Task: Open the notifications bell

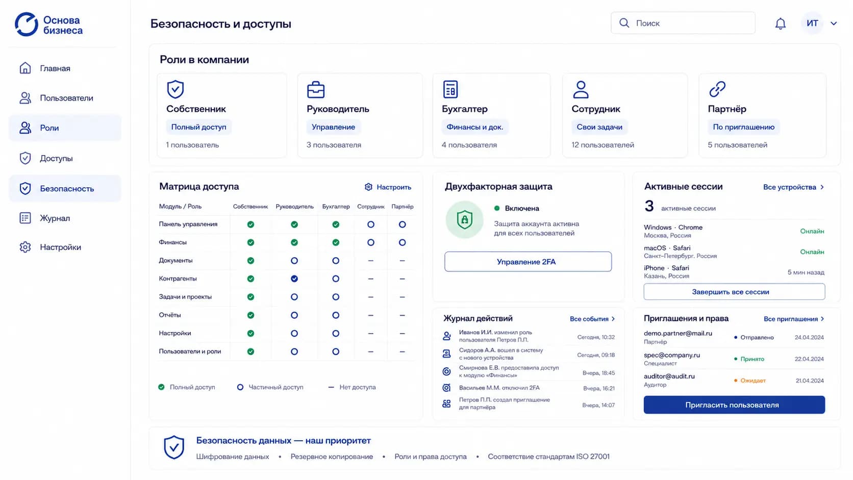Action: [780, 23]
